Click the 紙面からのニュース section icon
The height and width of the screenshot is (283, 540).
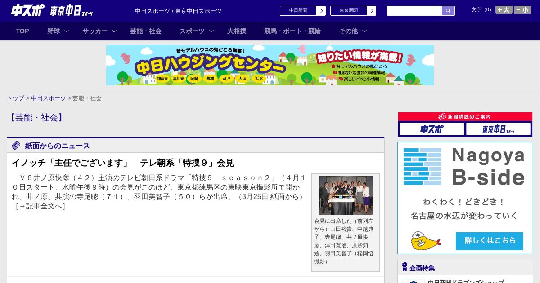tap(16, 146)
